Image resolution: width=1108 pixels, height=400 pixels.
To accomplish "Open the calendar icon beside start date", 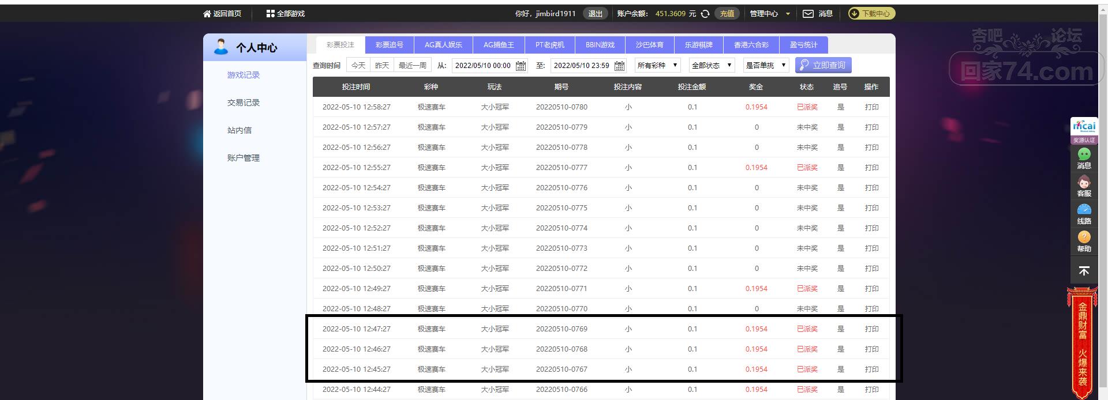I will [x=521, y=66].
